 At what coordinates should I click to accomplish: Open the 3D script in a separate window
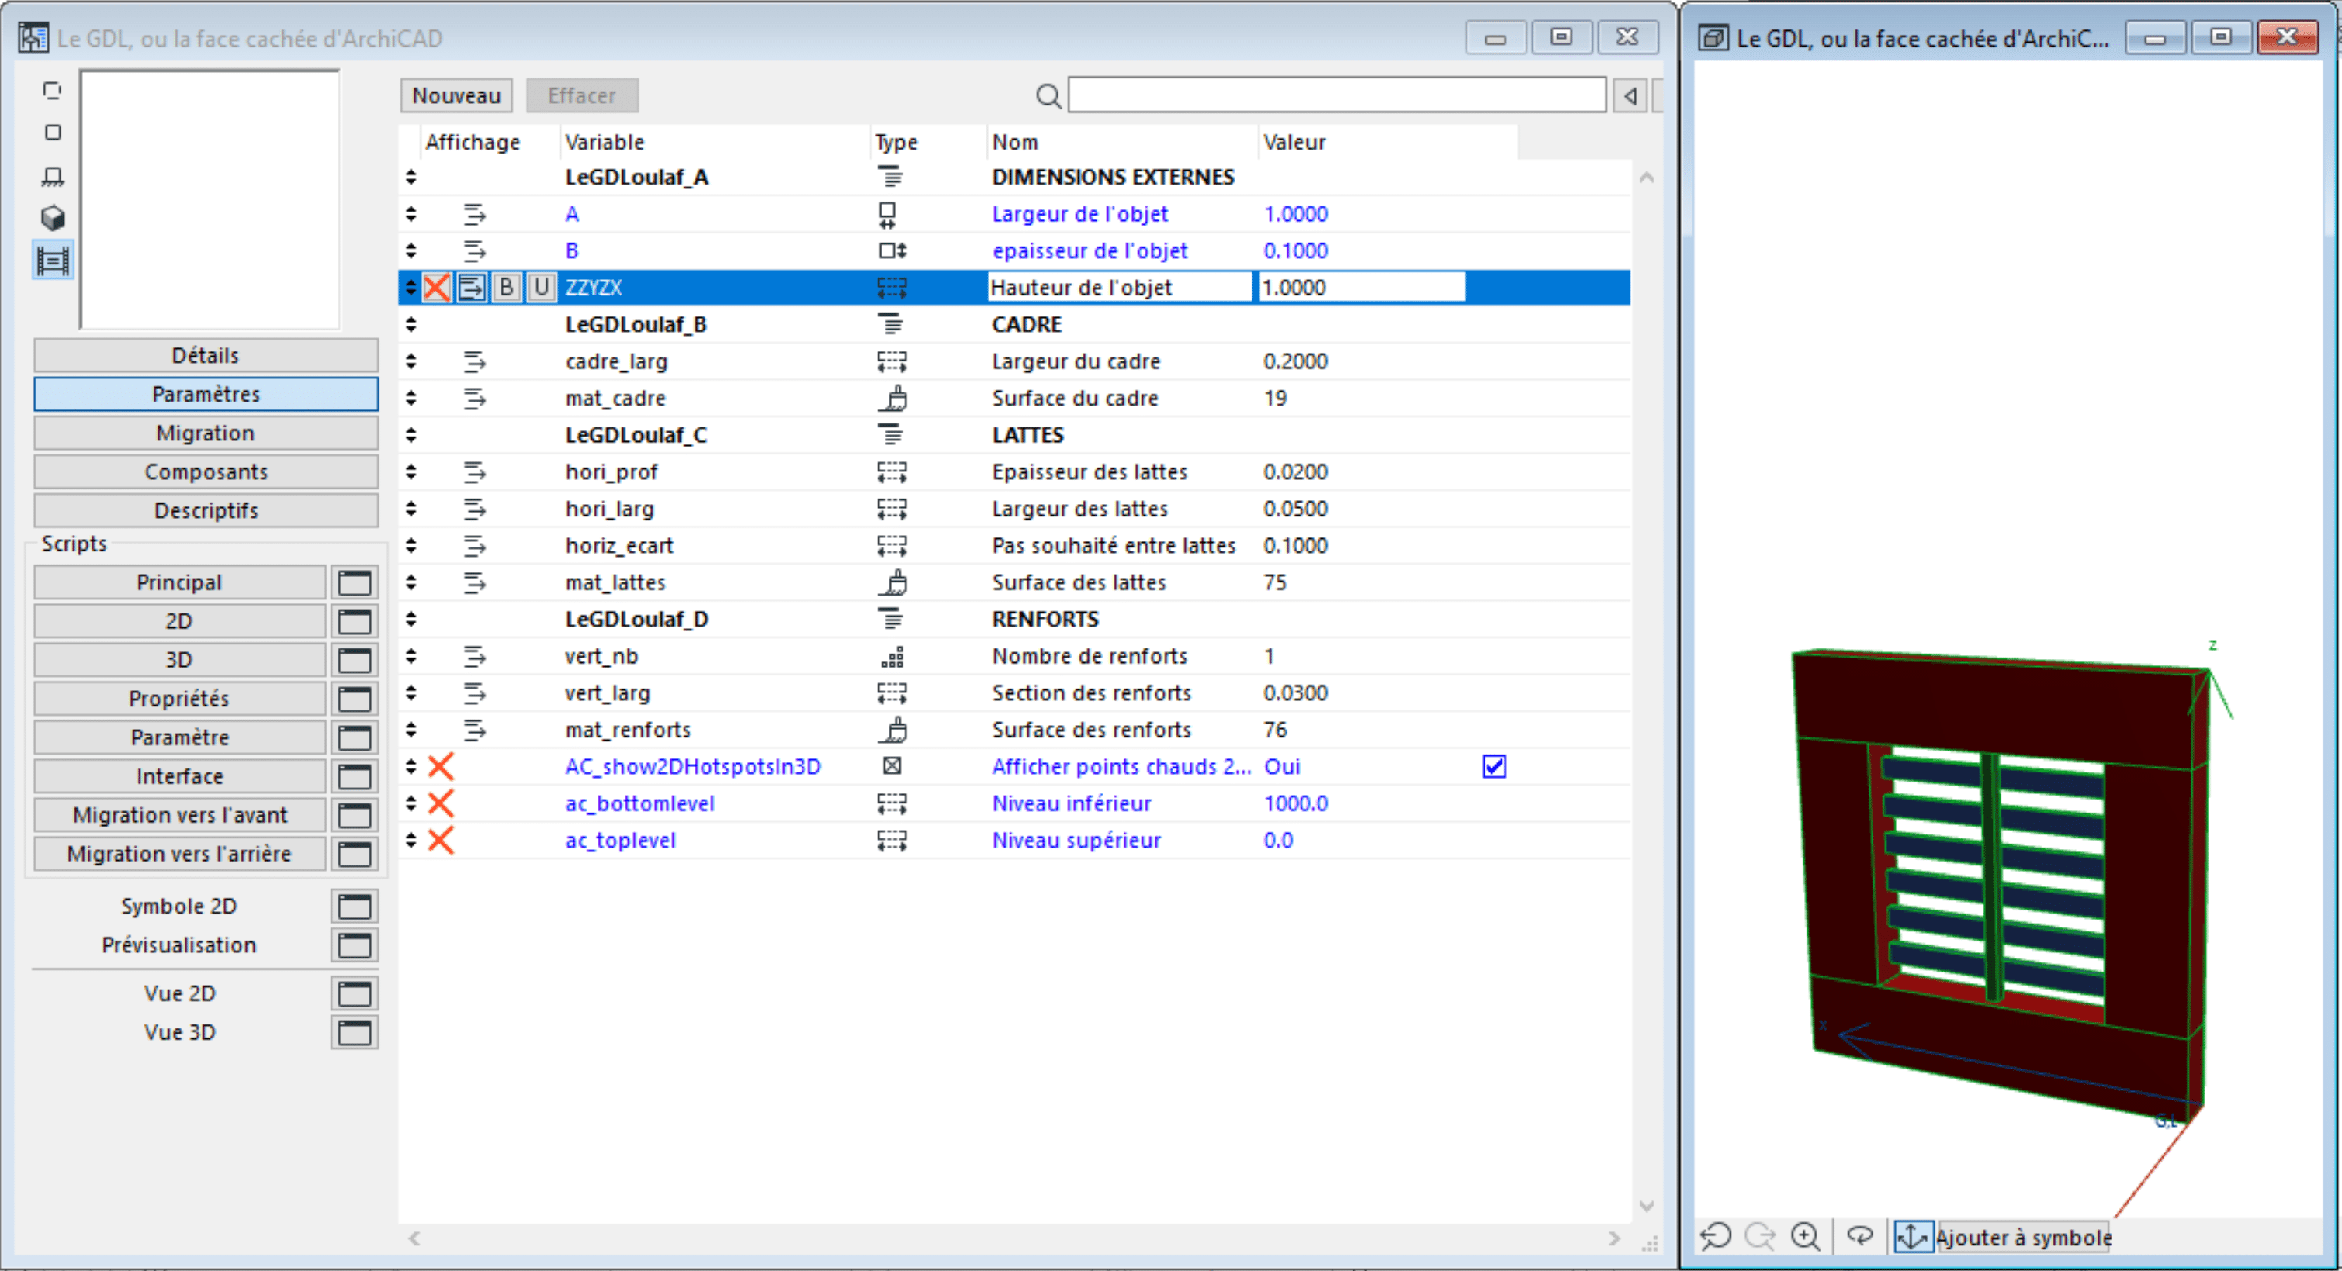point(355,660)
